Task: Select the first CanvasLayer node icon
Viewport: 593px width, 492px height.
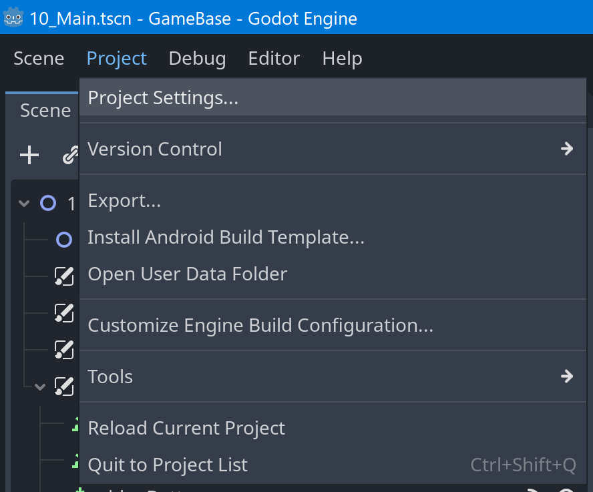Action: [x=63, y=275]
